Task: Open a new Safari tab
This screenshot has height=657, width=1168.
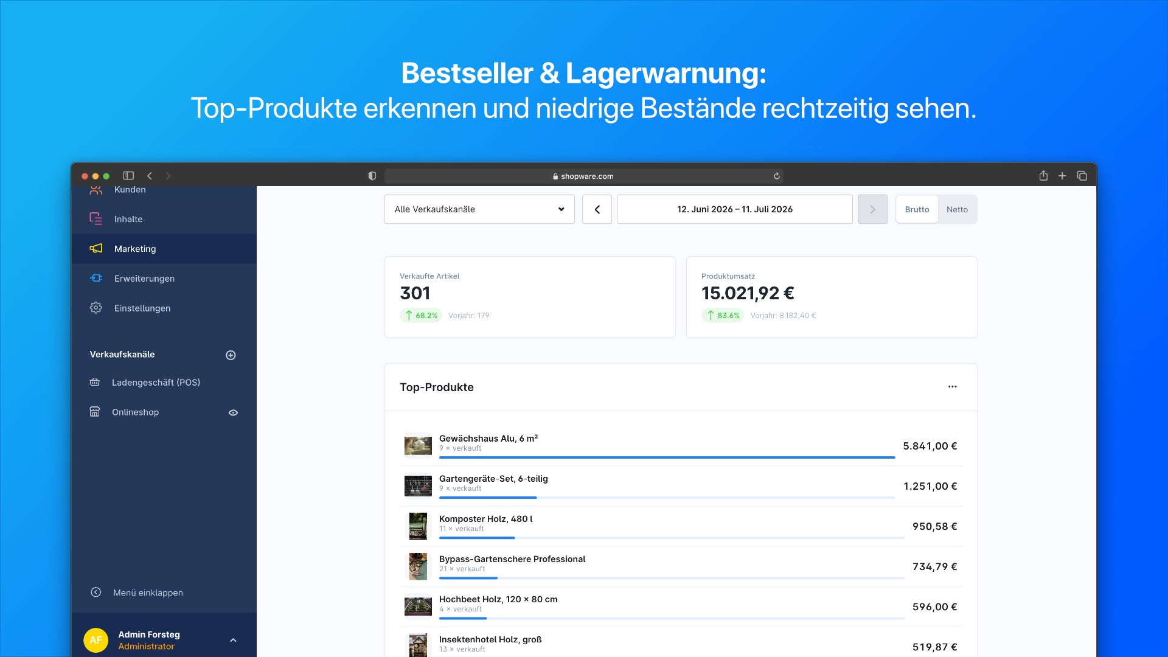Action: pos(1062,176)
